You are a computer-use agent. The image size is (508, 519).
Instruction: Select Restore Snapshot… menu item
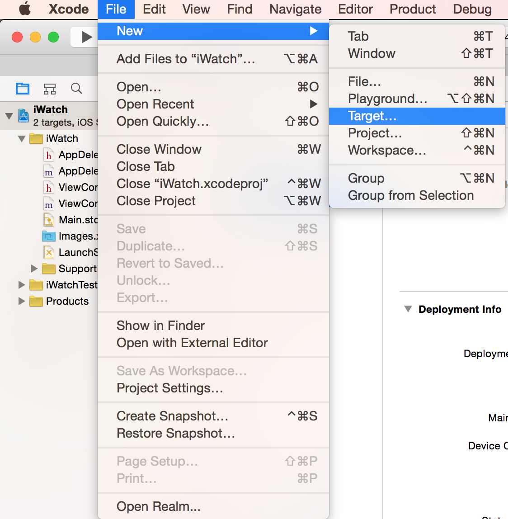213,433
